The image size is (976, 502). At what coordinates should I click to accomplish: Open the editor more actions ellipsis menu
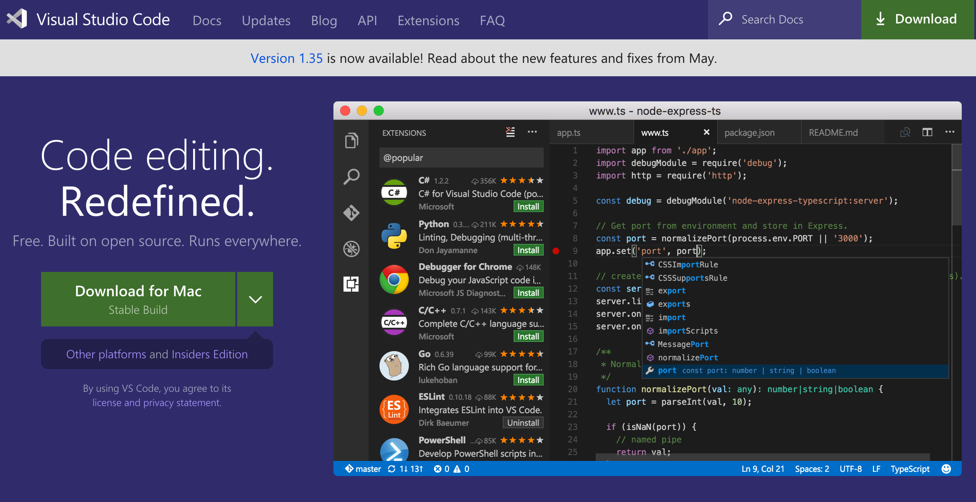pyautogui.click(x=950, y=132)
